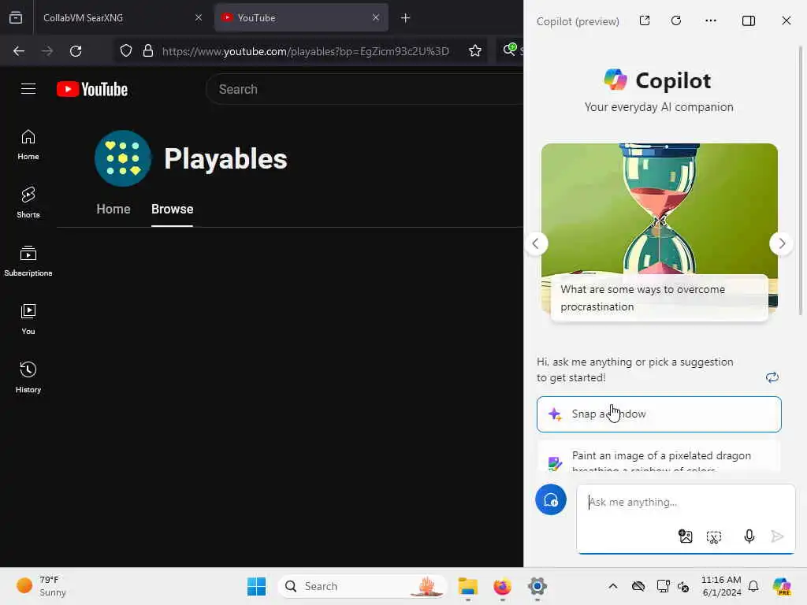Viewport: 807px width, 605px height.
Task: Open File Explorer from taskbar
Action: coord(468,586)
